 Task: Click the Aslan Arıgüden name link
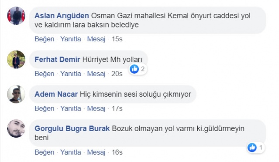point(62,16)
